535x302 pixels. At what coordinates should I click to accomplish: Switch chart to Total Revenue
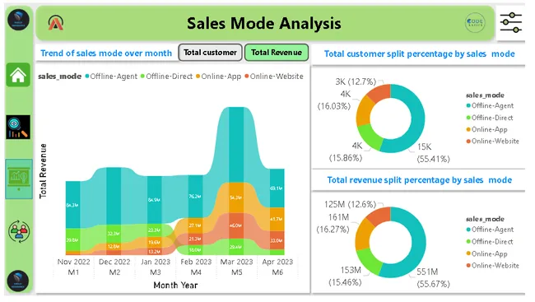pyautogui.click(x=277, y=53)
